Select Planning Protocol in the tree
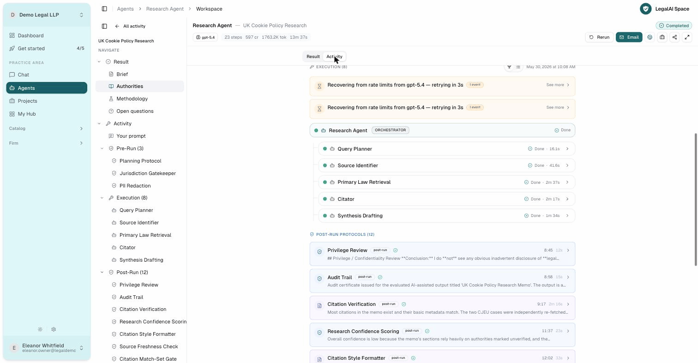698x363 pixels. click(x=140, y=161)
